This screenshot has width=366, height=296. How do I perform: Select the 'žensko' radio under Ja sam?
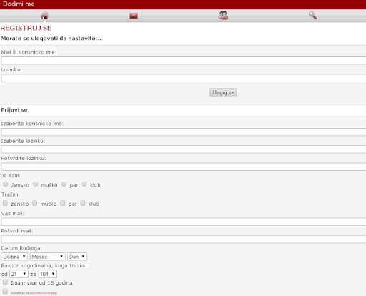coord(6,184)
